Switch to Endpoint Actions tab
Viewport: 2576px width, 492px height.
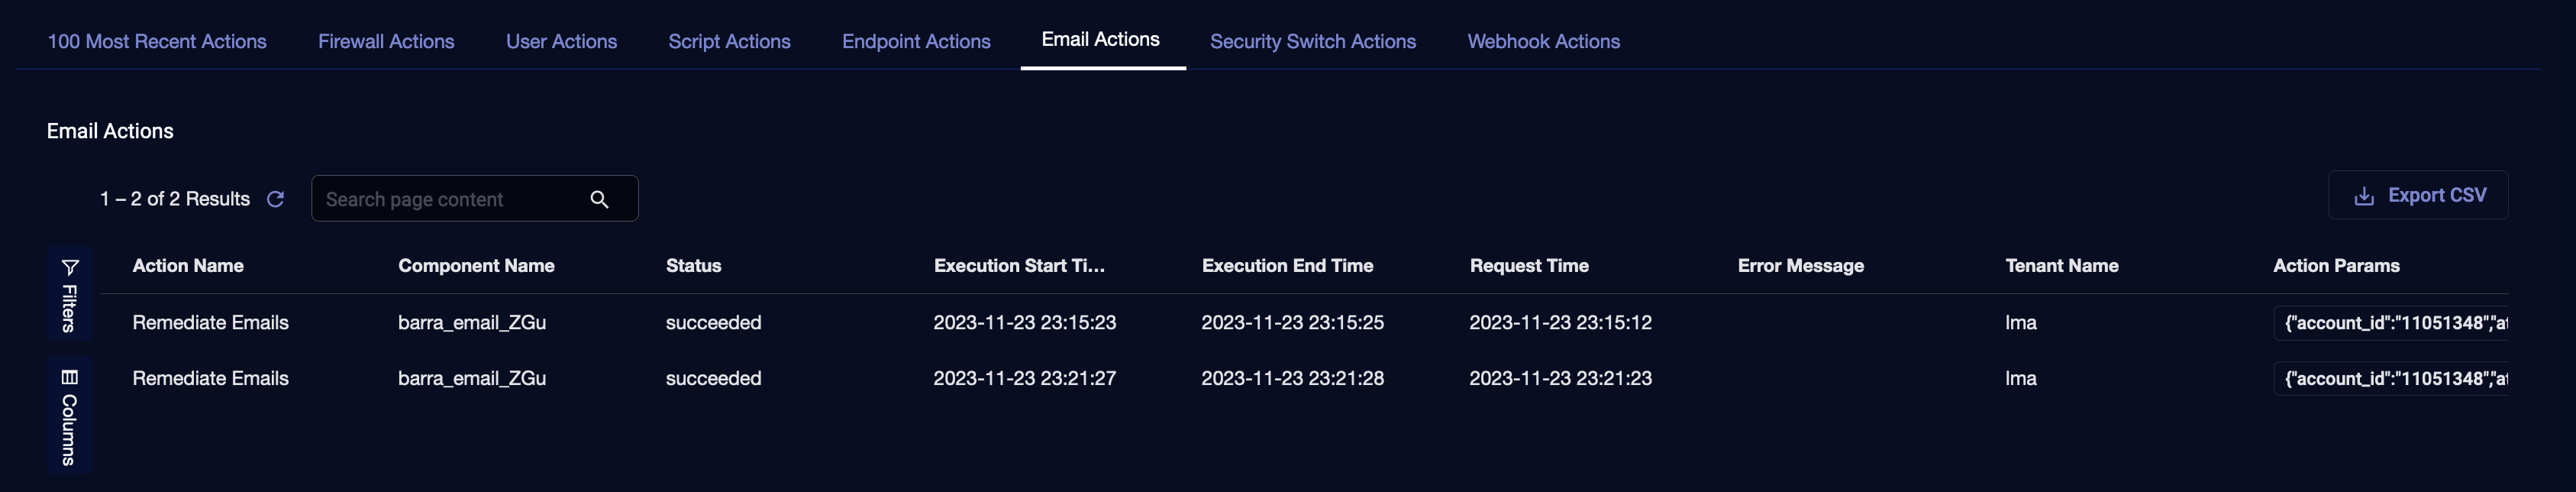(916, 41)
